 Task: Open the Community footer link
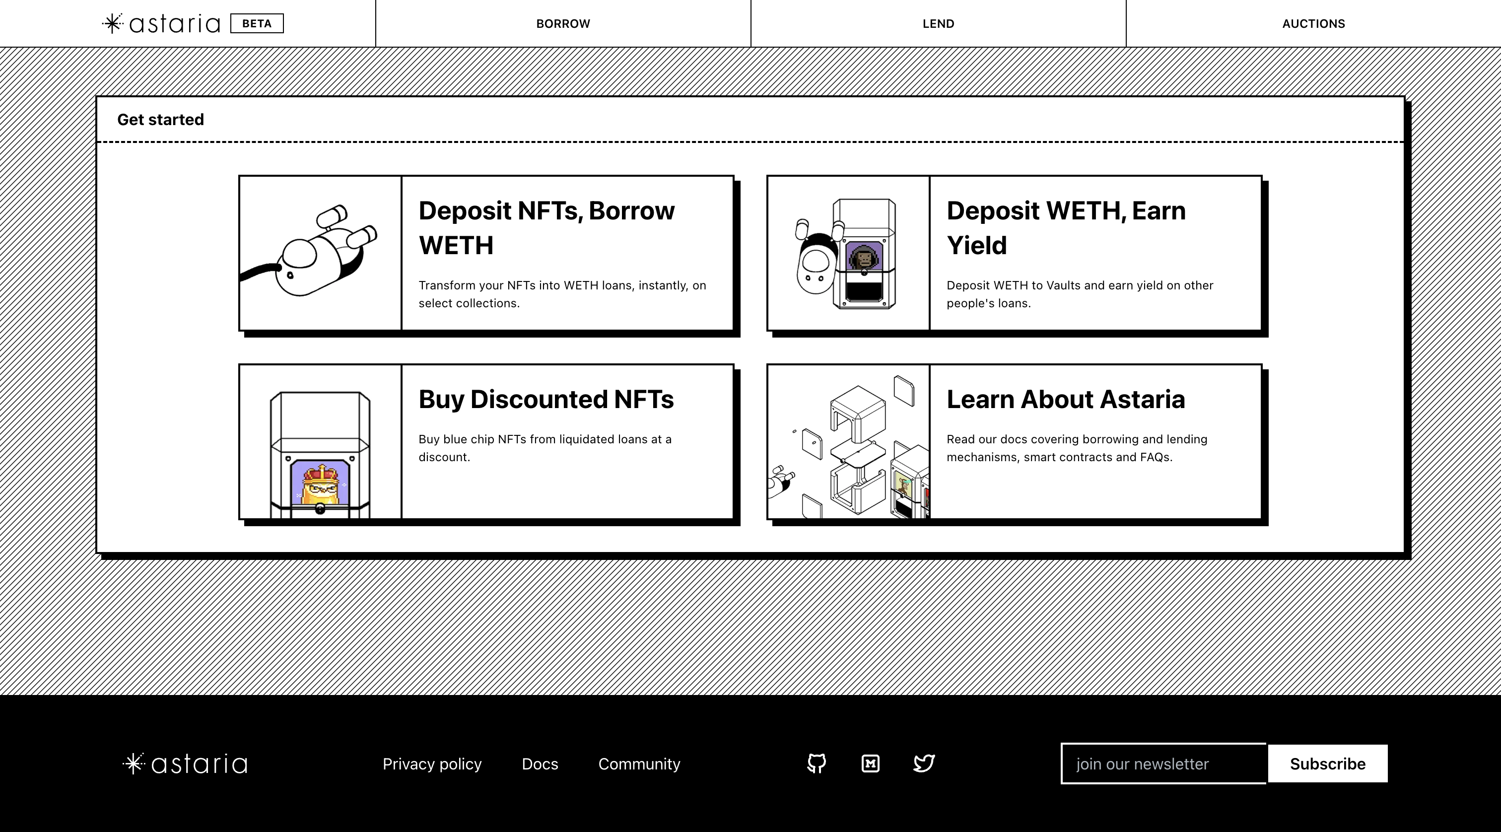[x=639, y=764]
